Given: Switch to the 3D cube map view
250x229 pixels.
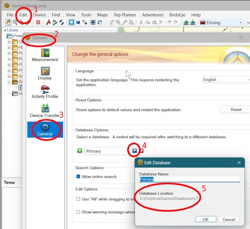Looking at the screenshot, I should pyautogui.click(x=78, y=22).
